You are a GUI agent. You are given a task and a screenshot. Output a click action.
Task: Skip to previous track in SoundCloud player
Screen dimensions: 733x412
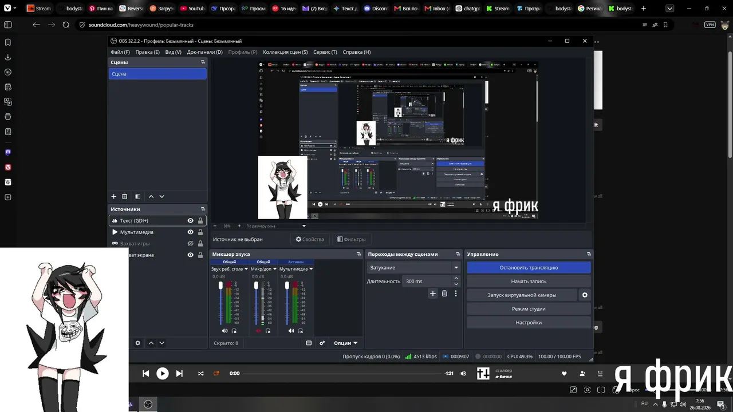pos(145,373)
